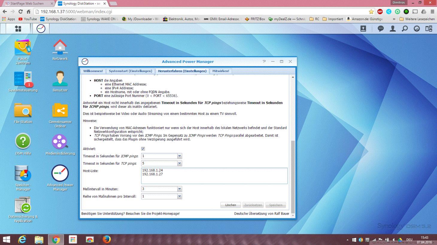Click the DEU language indicator in tray

[409, 240]
